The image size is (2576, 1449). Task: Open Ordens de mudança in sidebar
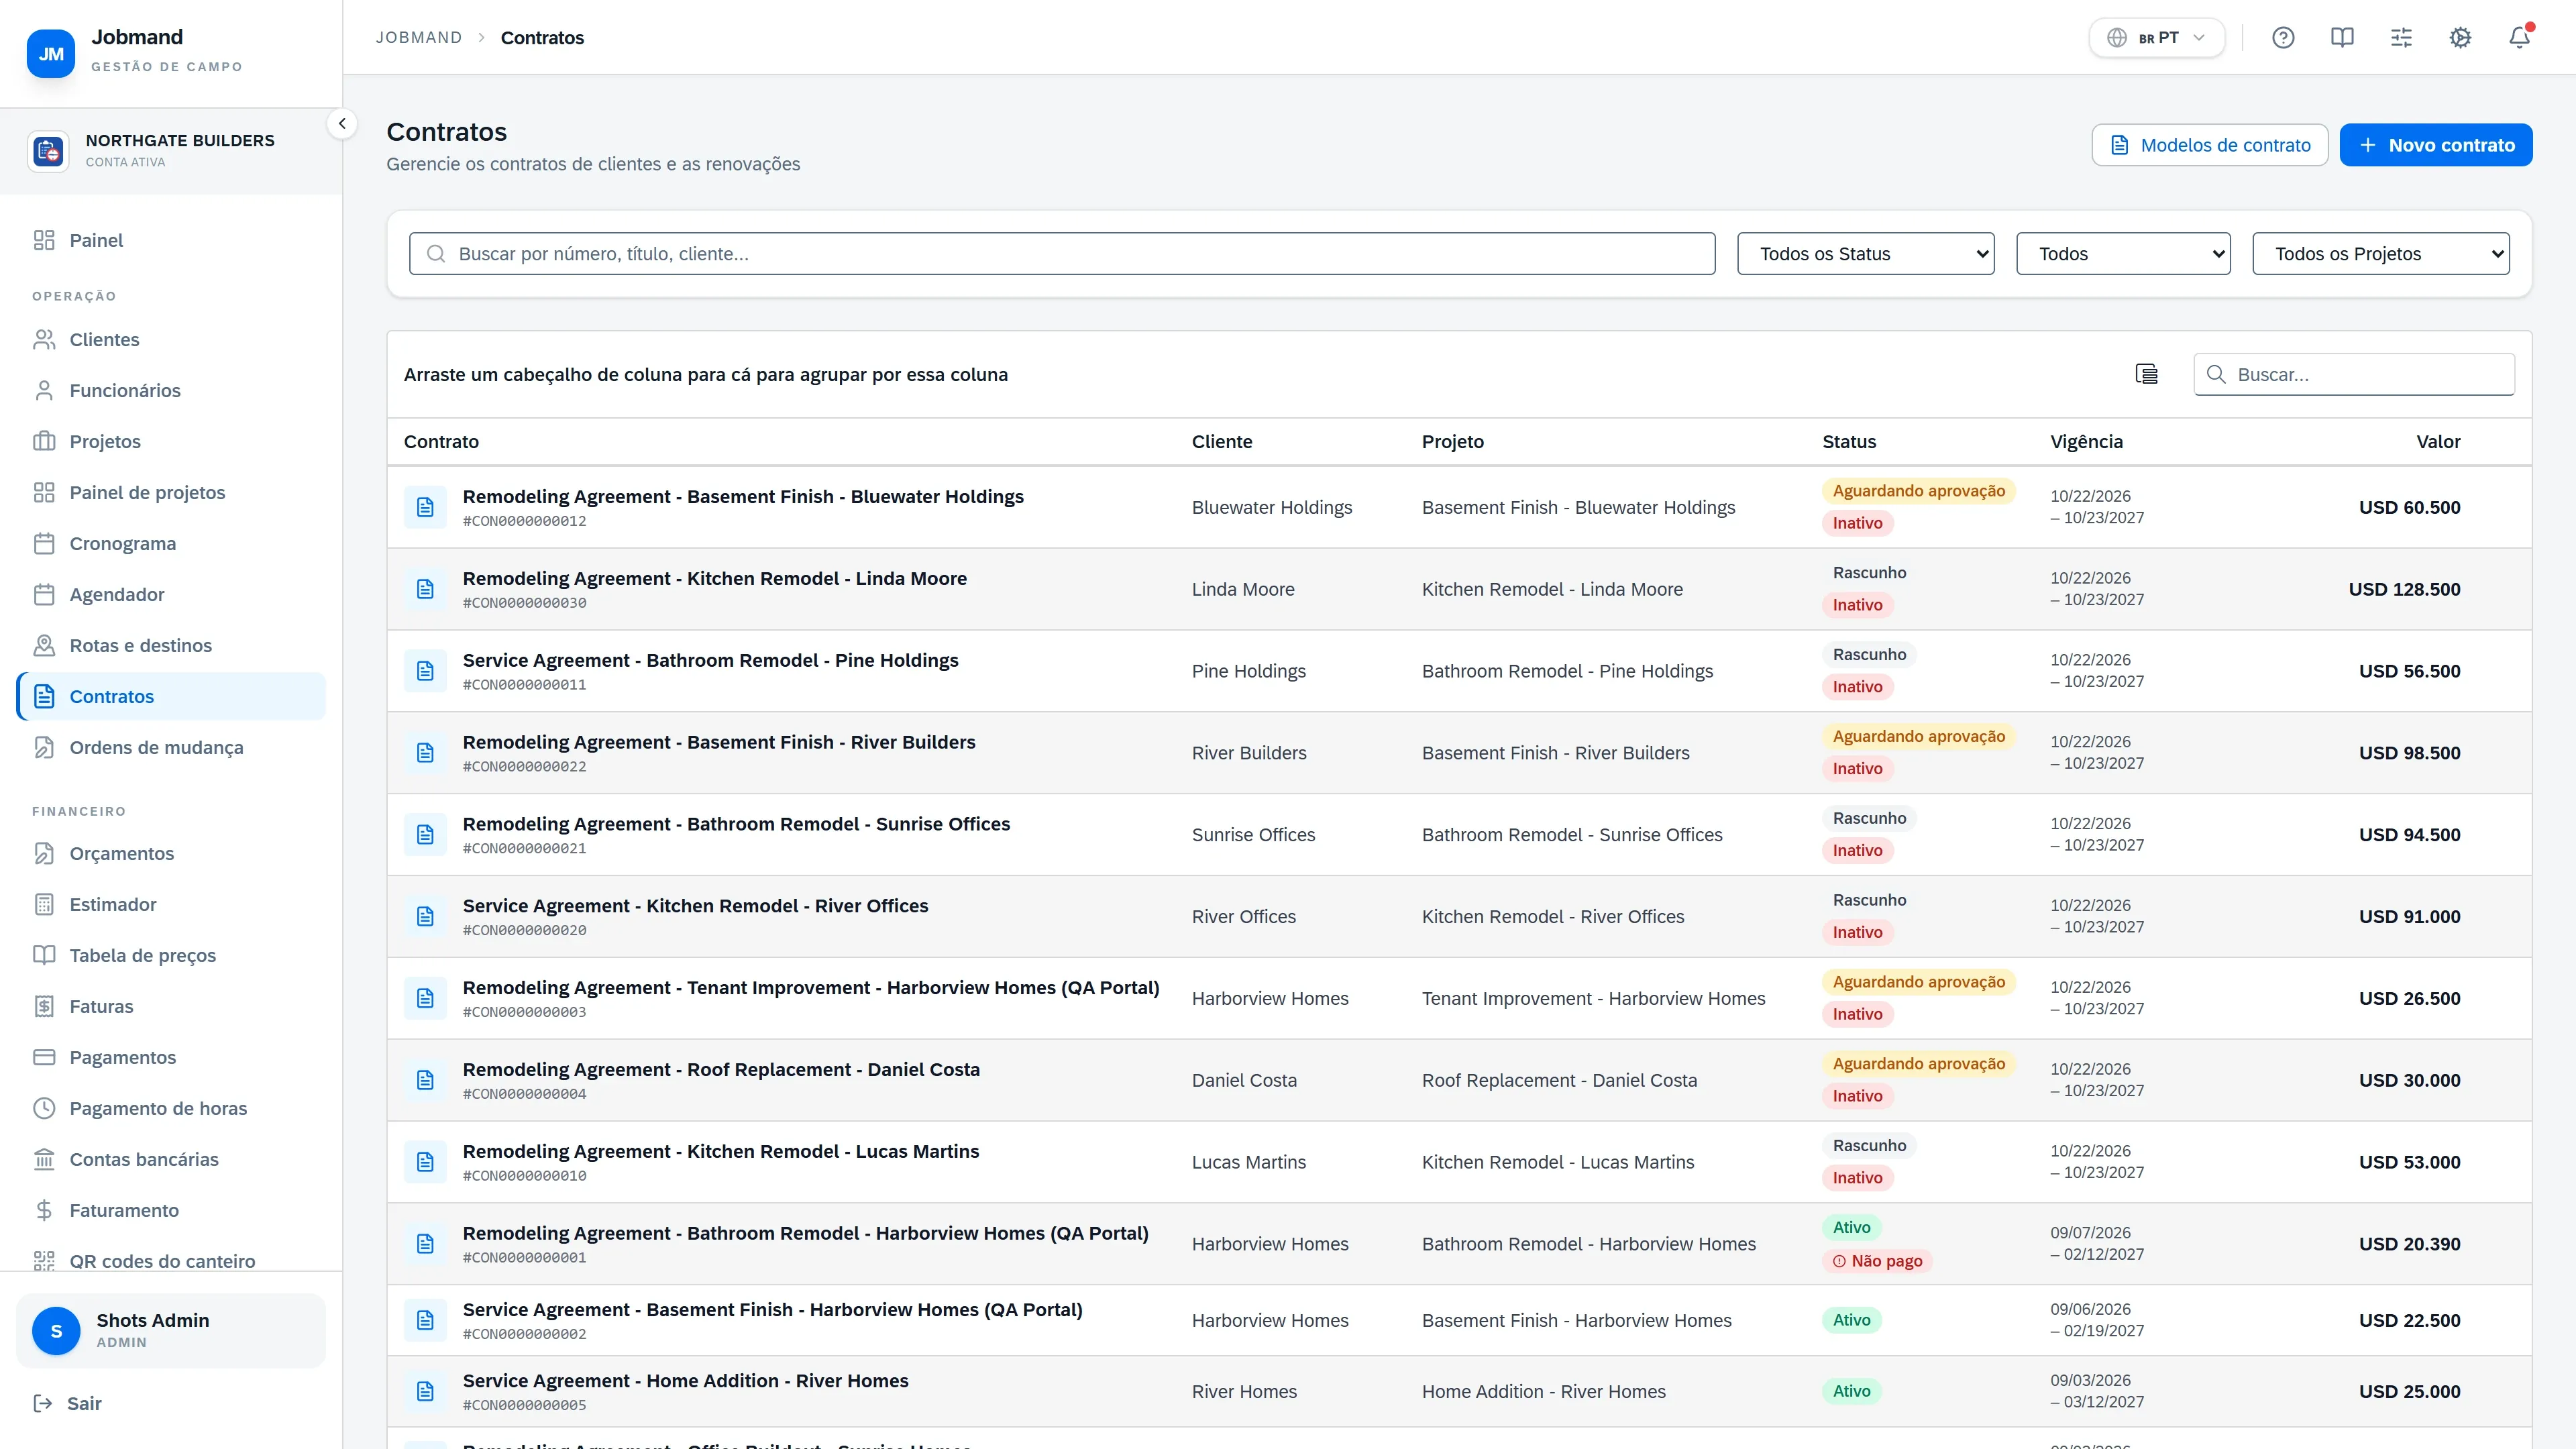[171, 748]
